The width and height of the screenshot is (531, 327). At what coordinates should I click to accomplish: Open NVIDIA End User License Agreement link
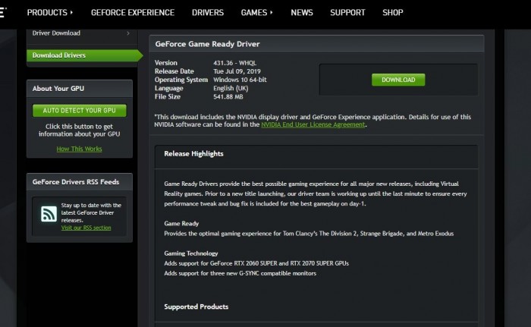point(313,124)
